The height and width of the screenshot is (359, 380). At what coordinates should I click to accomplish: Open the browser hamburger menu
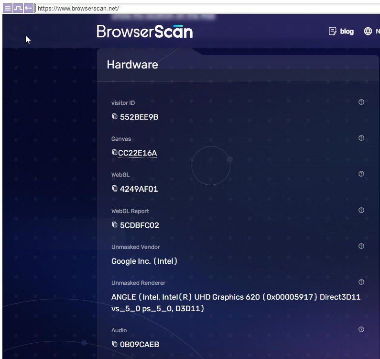pos(8,8)
